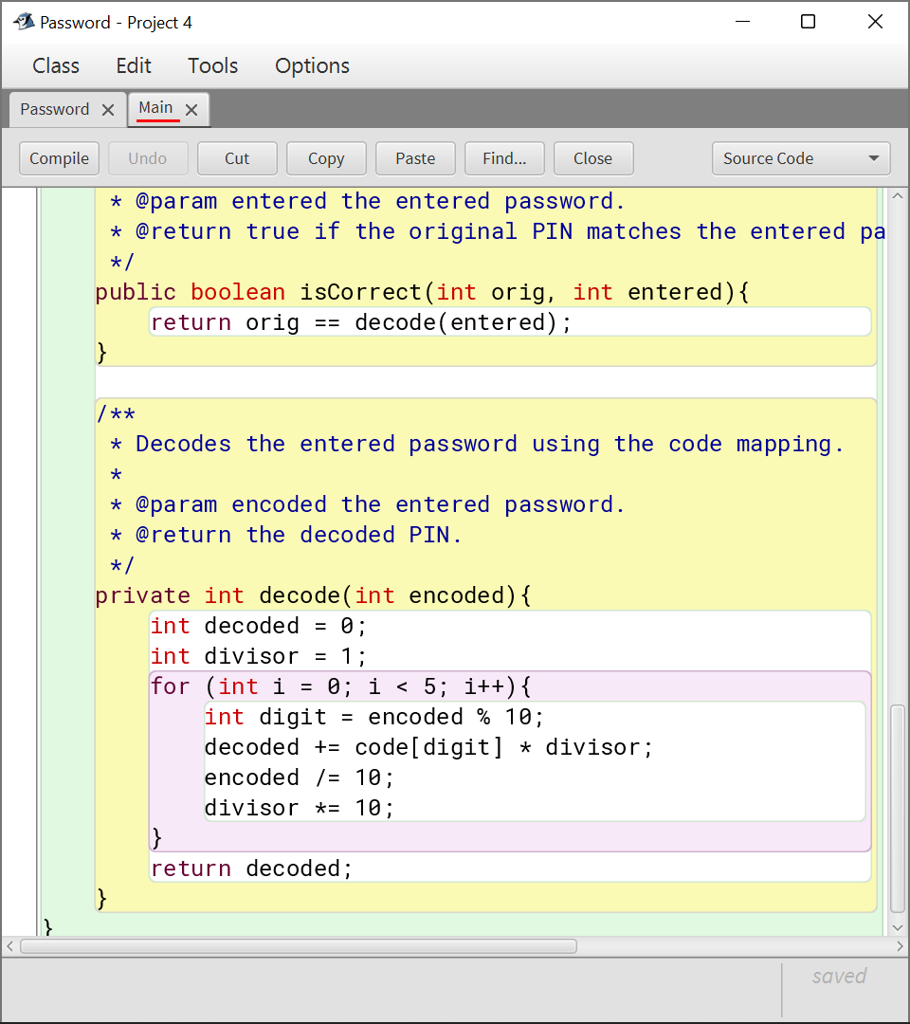The height and width of the screenshot is (1024, 910).
Task: Click the BlueJ bird icon in title bar
Action: coord(24,22)
